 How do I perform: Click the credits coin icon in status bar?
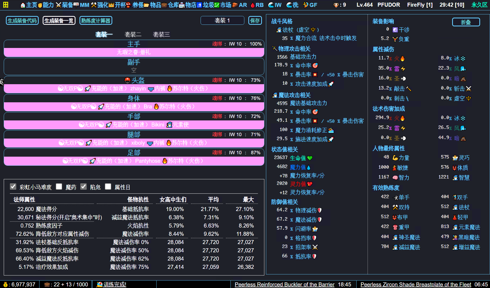[5, 285]
